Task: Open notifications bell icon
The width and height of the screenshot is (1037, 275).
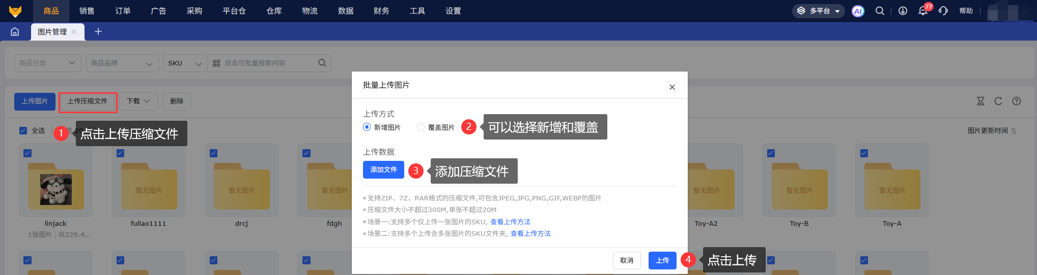Action: [x=922, y=11]
